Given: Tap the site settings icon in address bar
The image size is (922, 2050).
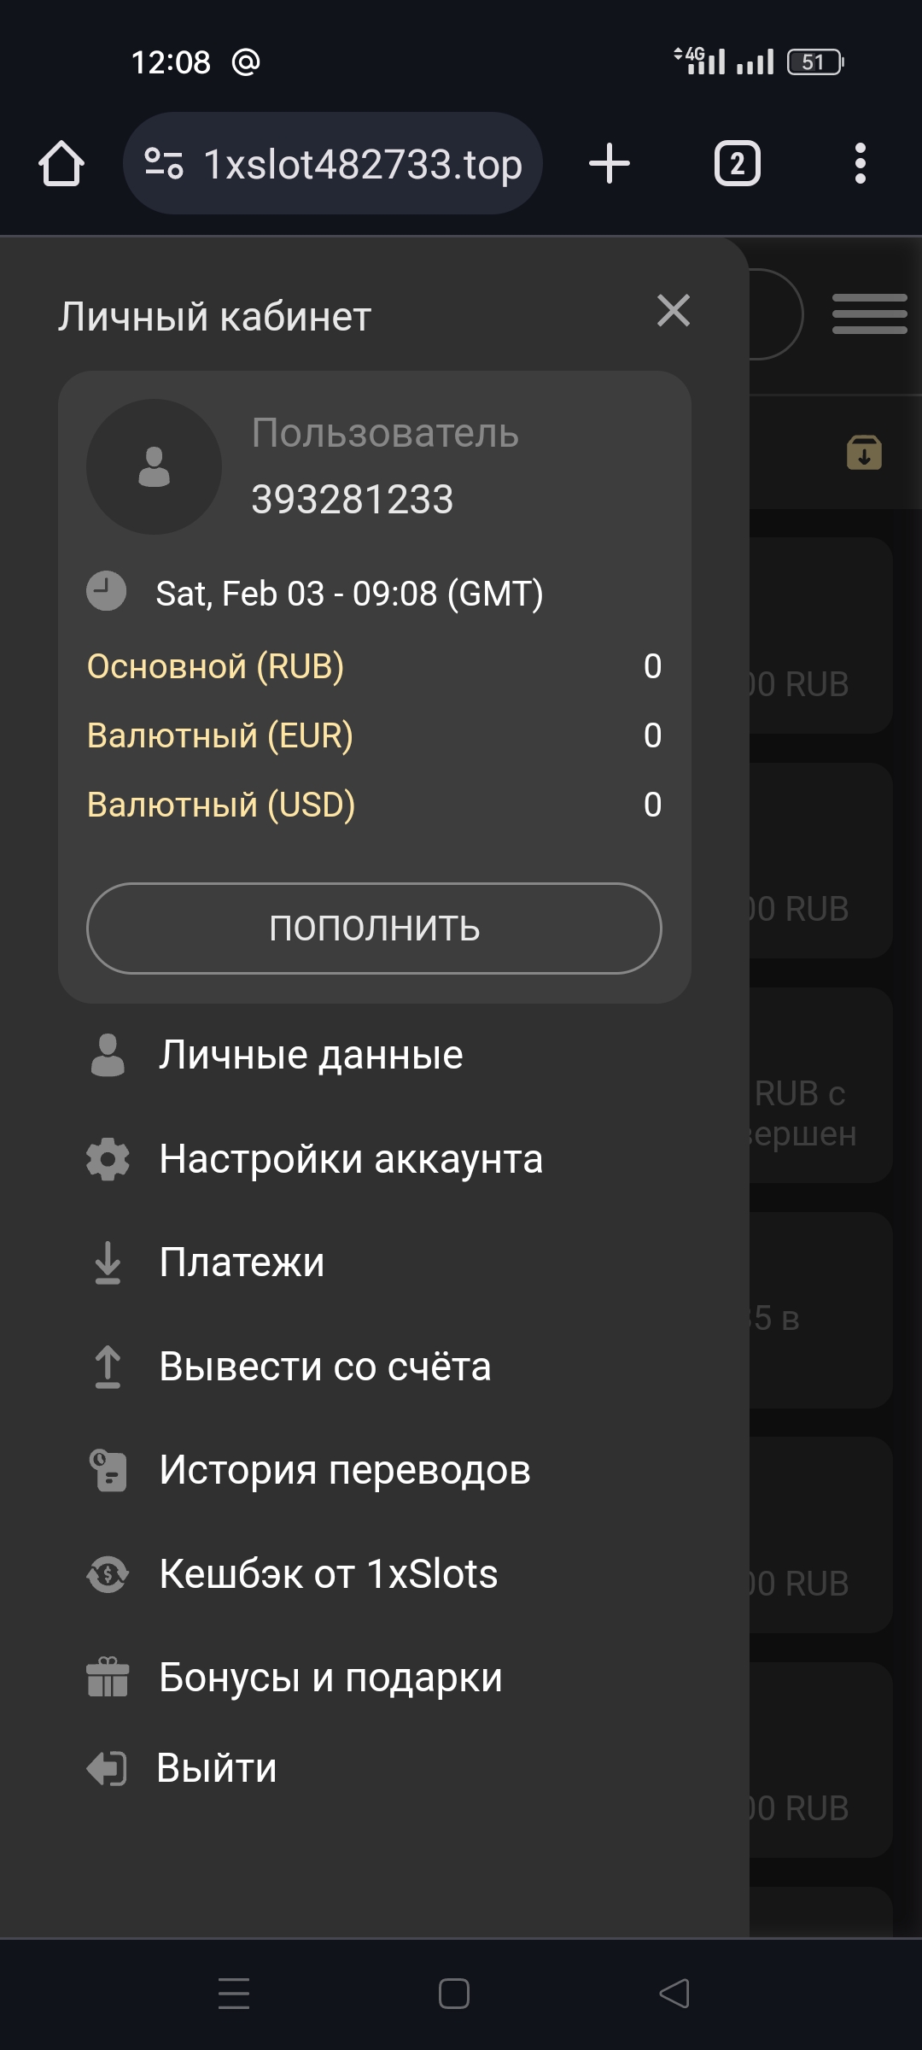Looking at the screenshot, I should 163,163.
